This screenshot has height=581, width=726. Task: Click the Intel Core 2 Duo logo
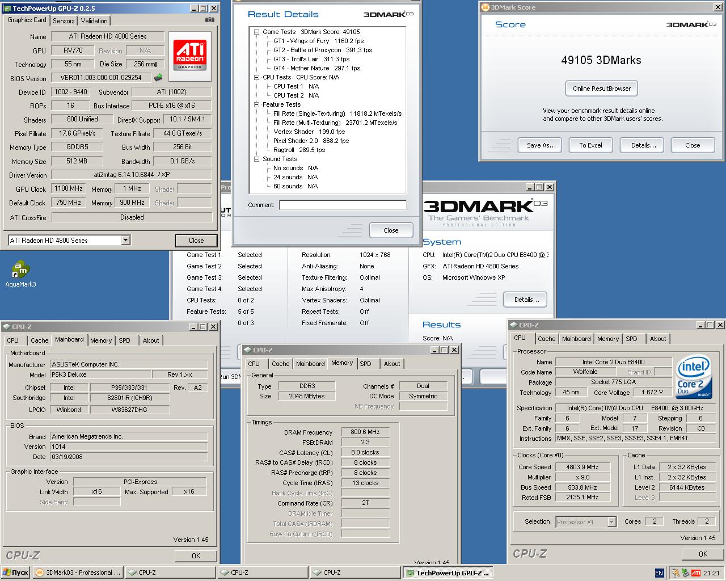(694, 377)
